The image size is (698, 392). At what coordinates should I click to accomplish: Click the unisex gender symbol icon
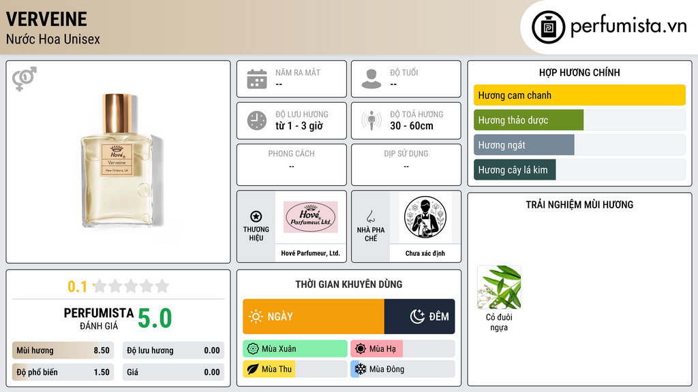tap(25, 79)
